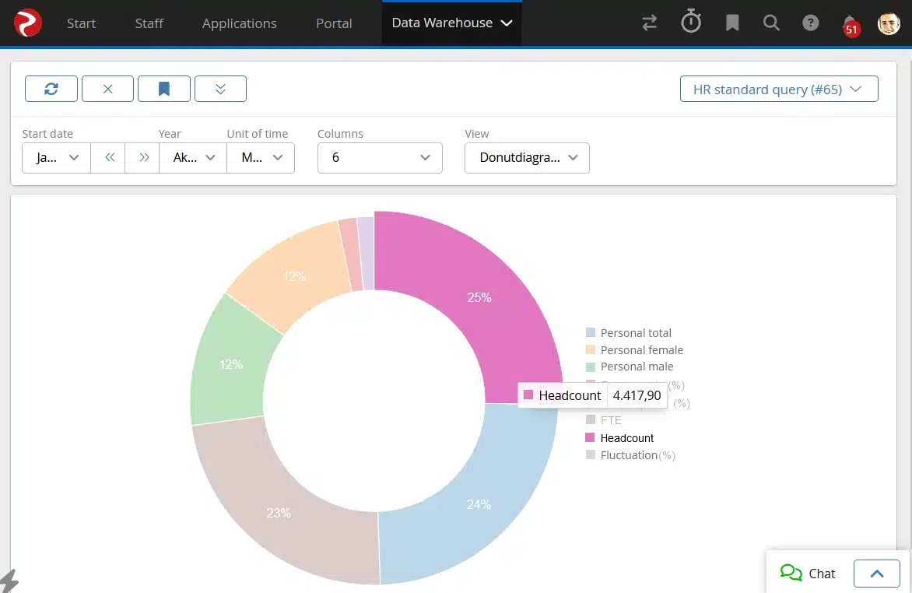Refresh the query results
Screen dimensions: 912x593
tap(51, 88)
